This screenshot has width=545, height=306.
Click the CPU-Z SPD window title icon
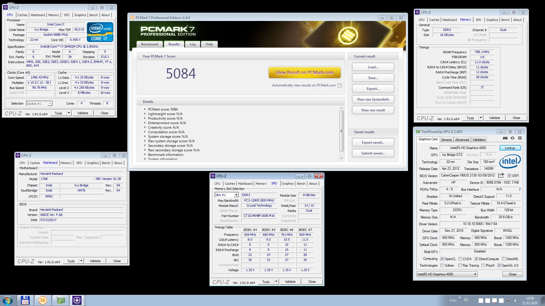point(213,176)
